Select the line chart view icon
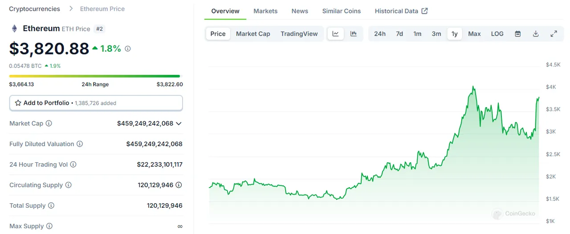 coord(335,34)
